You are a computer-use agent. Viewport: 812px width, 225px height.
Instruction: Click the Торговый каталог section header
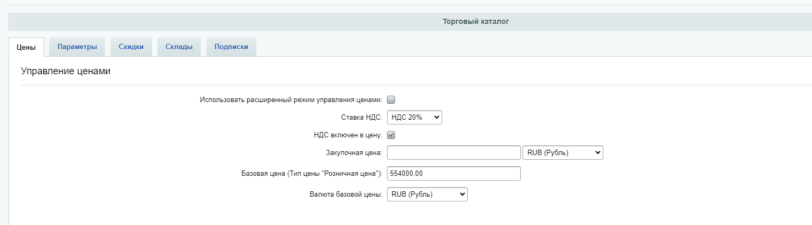click(x=476, y=22)
